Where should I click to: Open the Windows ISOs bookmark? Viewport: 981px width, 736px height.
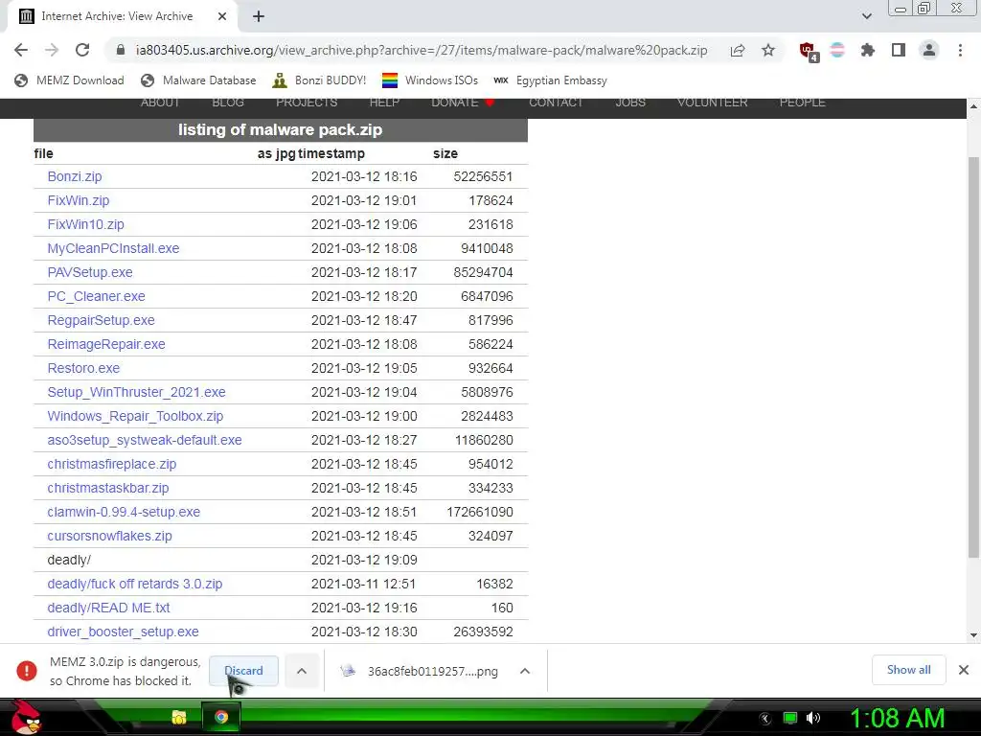point(430,80)
